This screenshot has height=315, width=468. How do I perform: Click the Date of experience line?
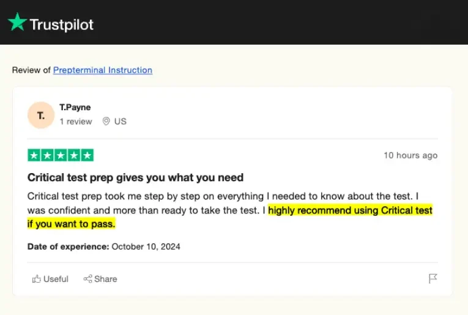point(104,247)
